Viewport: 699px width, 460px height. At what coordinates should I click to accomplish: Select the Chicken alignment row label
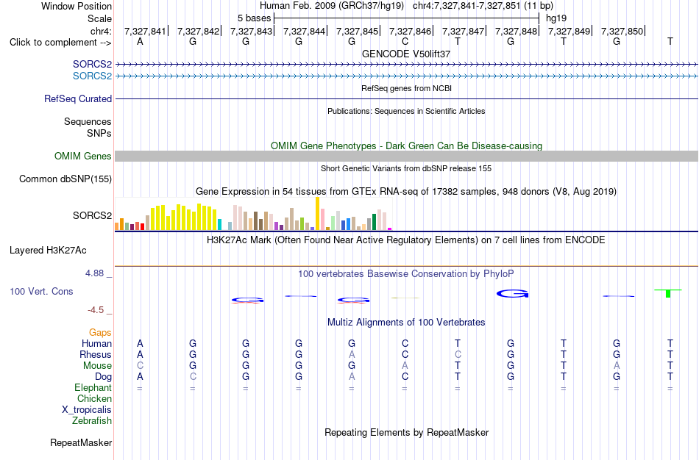(94, 398)
